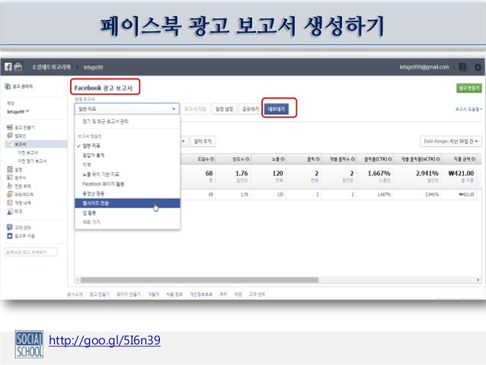Select 정기 및 최근 보고서 관리 menu entry
The width and height of the screenshot is (486, 365).
pos(105,121)
